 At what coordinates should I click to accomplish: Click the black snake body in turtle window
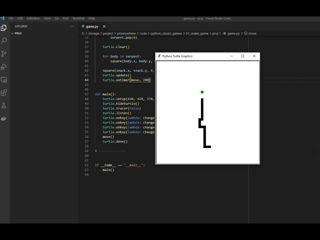(204, 135)
